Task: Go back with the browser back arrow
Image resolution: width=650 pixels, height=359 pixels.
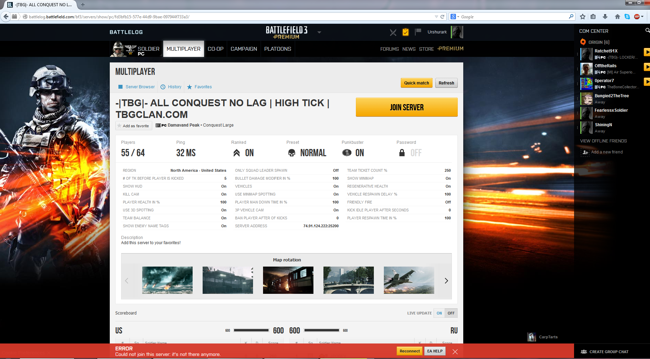Action: click(x=6, y=17)
